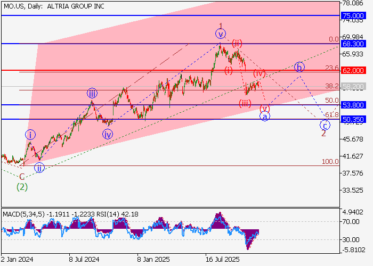Click the circled blue wave b marker
This screenshot has width=373, height=266.
pos(299,67)
